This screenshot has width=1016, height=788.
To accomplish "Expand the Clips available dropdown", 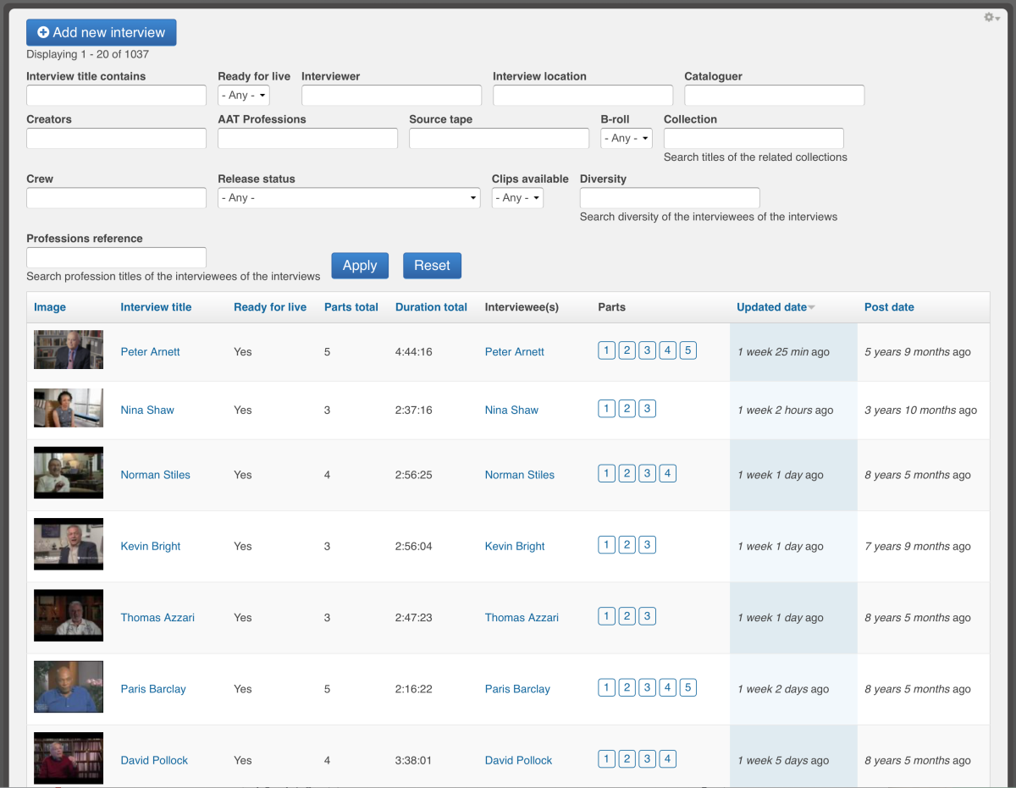I will [x=517, y=198].
